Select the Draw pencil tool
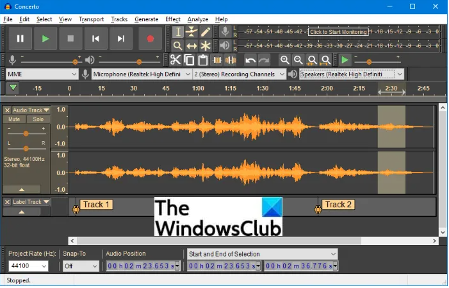This screenshot has width=449, height=288. (x=206, y=32)
